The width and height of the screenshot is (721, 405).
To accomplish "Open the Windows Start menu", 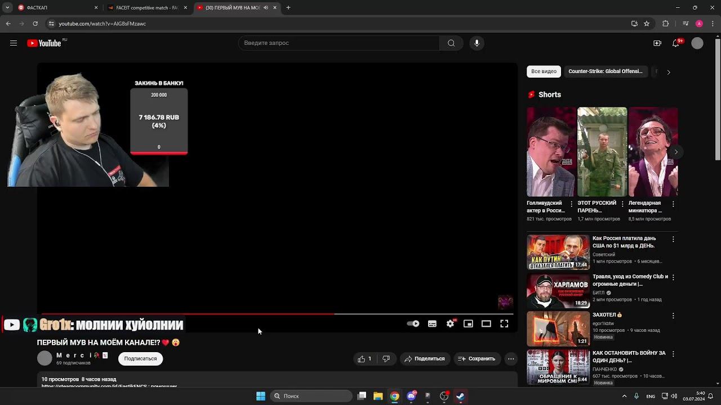I will [260, 396].
